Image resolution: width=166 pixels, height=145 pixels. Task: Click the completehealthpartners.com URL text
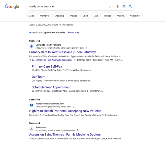click(x=60, y=48)
